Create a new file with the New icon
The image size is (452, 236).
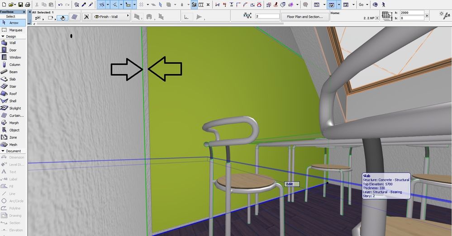pos(3,5)
